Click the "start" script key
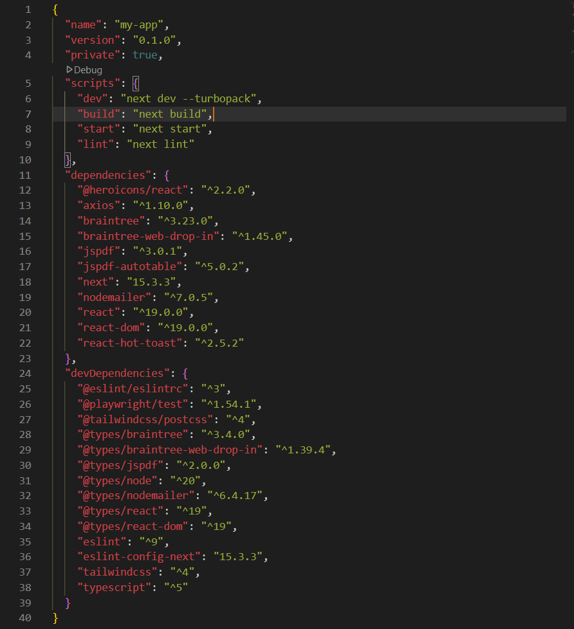 pyautogui.click(x=98, y=129)
